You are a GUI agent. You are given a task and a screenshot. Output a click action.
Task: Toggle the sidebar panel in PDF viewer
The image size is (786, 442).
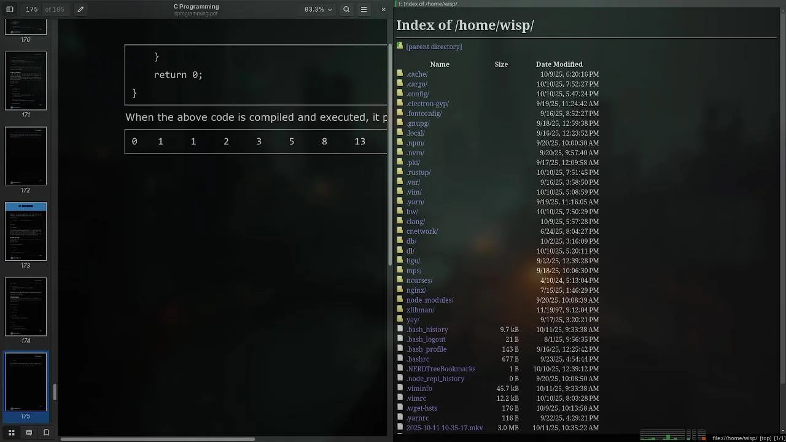[x=10, y=9]
